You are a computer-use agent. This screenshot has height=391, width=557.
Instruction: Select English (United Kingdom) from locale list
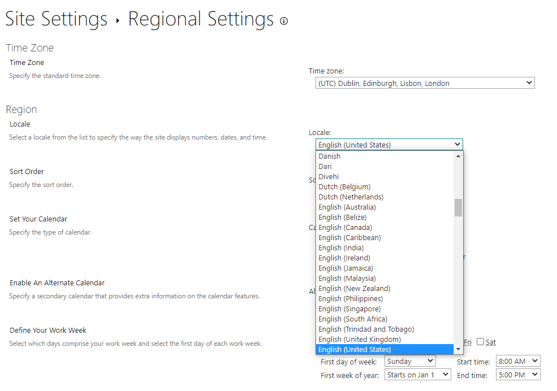[360, 339]
